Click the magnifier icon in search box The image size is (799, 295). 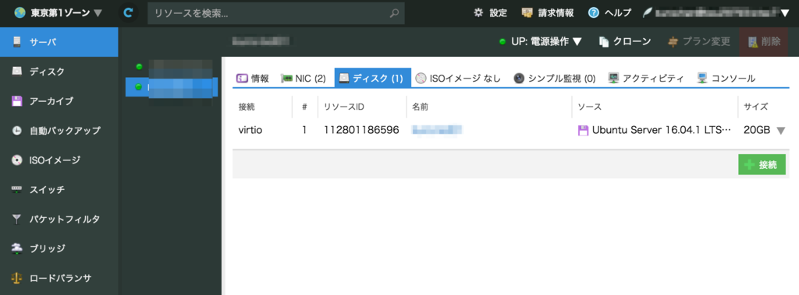(x=394, y=14)
